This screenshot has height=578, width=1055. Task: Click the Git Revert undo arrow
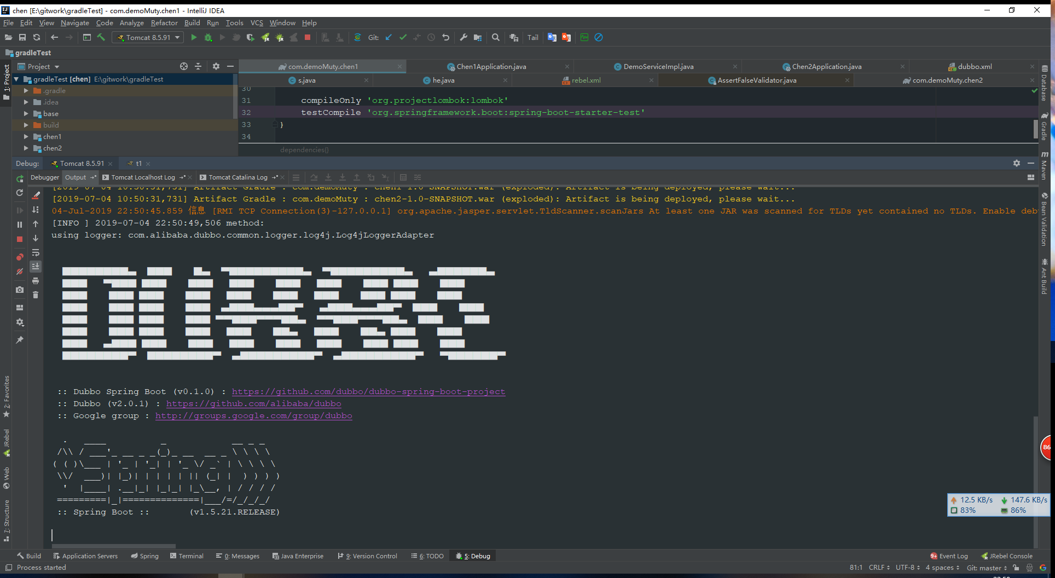445,38
